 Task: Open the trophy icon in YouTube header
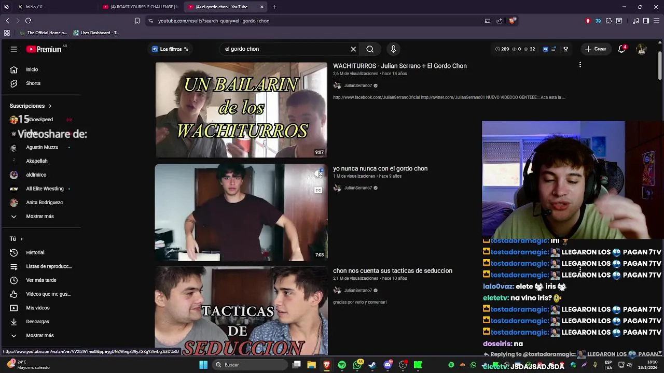566,49
